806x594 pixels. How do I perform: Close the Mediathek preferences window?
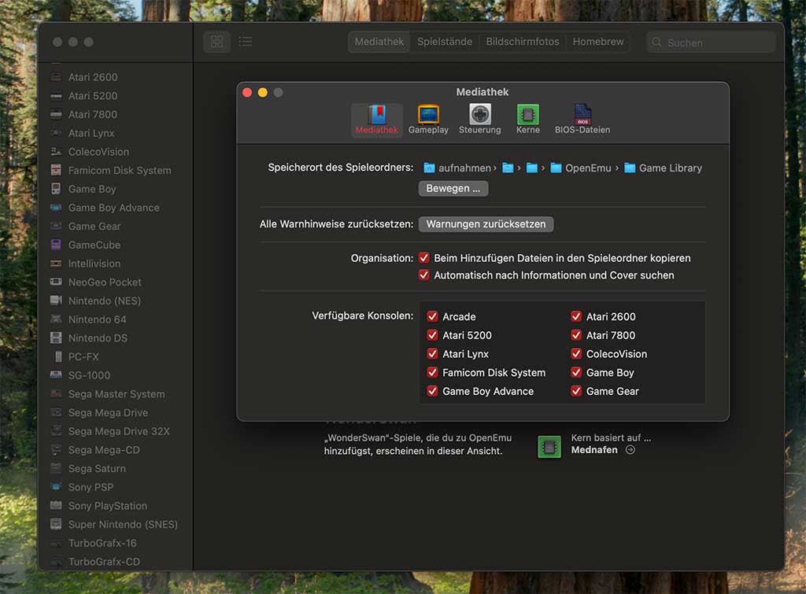[x=247, y=93]
